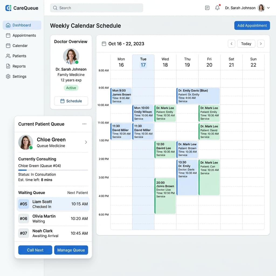
Task: Expand the Dr. Sarah Johnson account dropdown
Action: tap(268, 8)
